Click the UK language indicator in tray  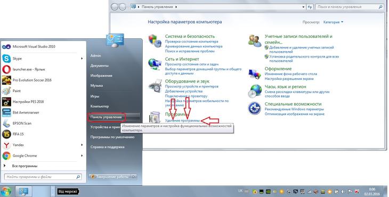click(x=240, y=191)
